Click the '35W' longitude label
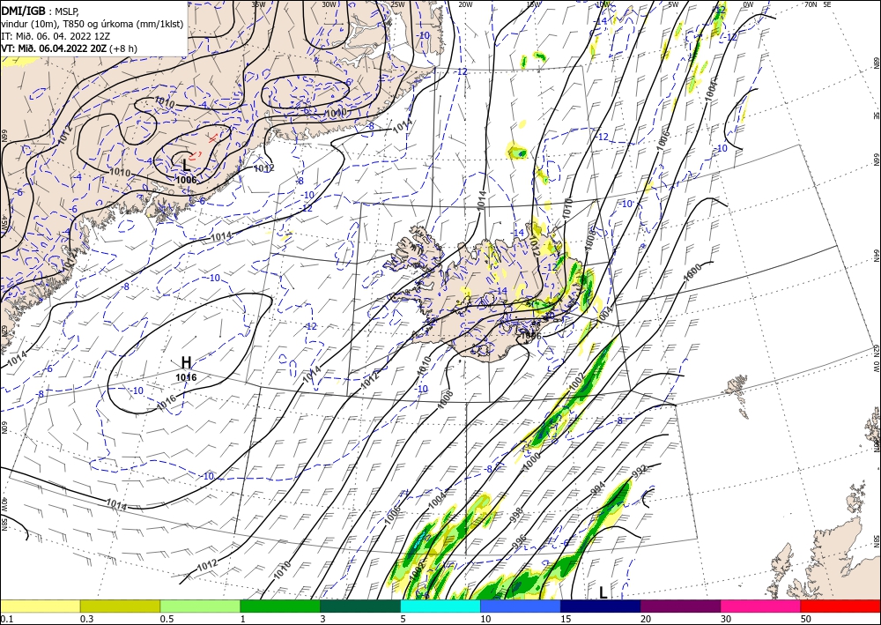 [x=258, y=4]
